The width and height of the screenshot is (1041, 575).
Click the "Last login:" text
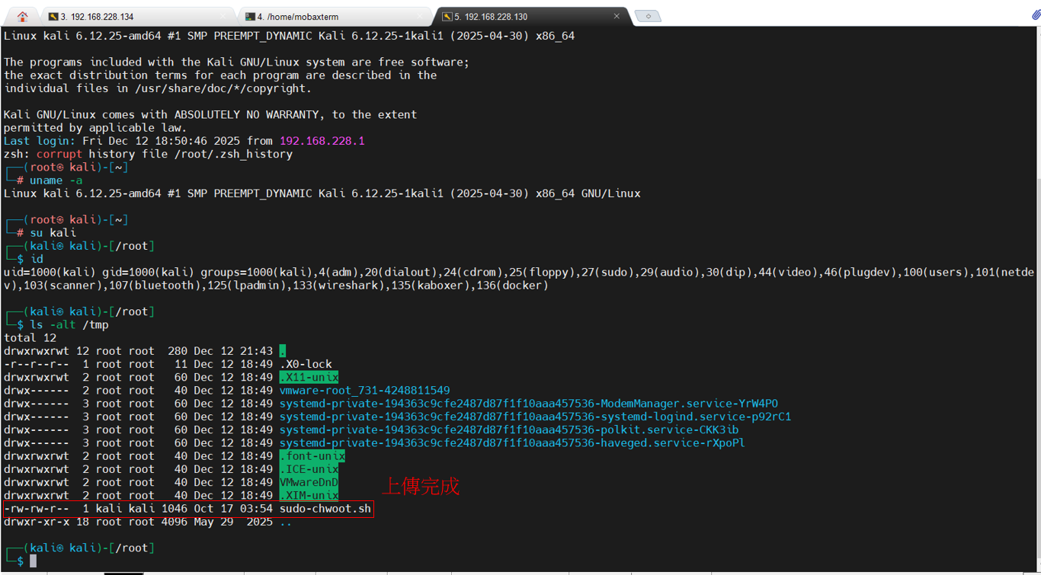tap(40, 141)
